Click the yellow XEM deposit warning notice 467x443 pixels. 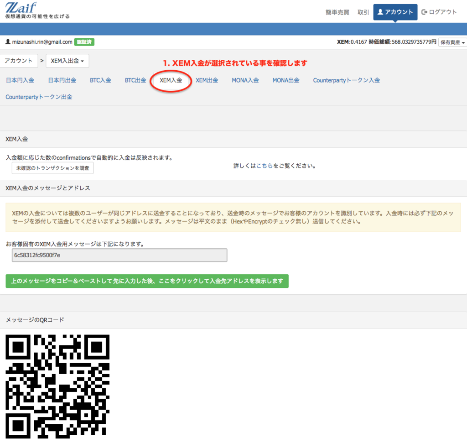pyautogui.click(x=233, y=218)
